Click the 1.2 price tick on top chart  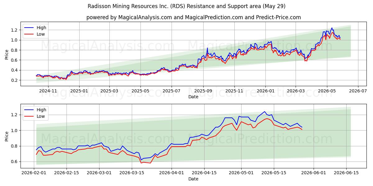click(15, 30)
